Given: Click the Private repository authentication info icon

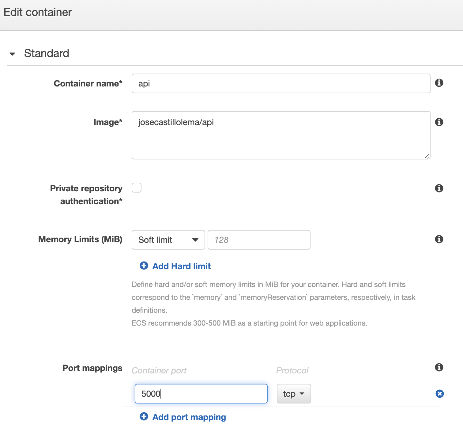Looking at the screenshot, I should [x=439, y=188].
